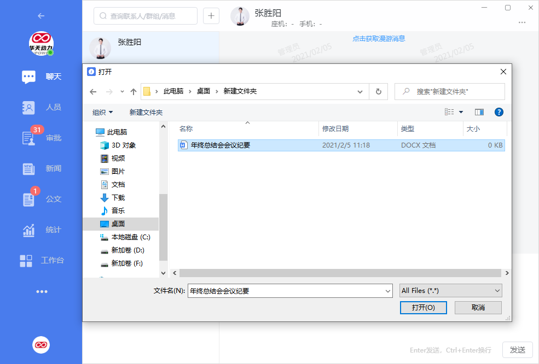Click the + button beside contact search
The image size is (539, 364).
[211, 16]
